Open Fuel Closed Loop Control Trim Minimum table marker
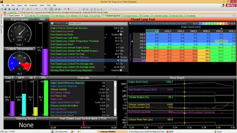Screen dimensions: 237x133 118,57
